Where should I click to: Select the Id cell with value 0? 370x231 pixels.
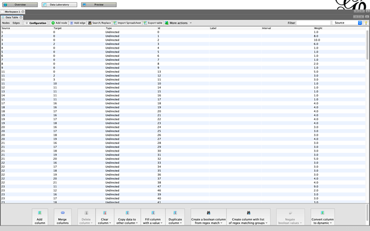pyautogui.click(x=183, y=32)
